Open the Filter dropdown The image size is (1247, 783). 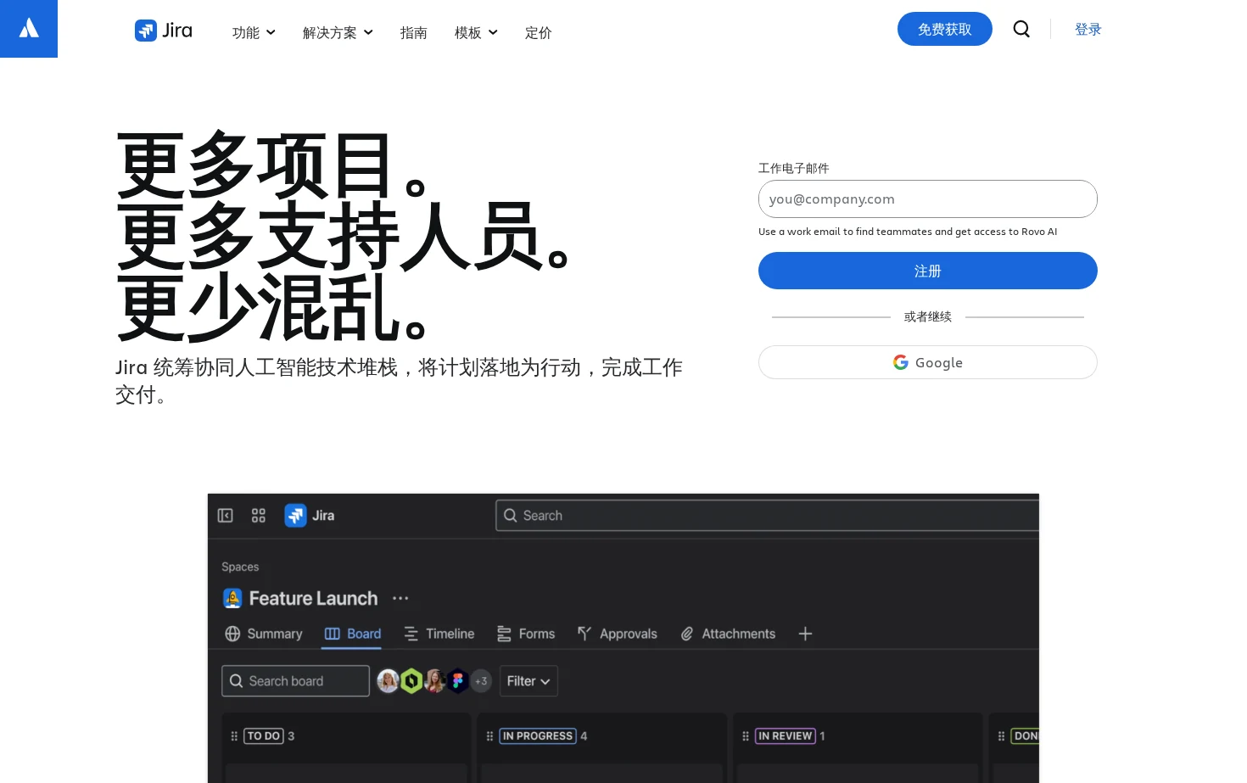[x=528, y=681]
